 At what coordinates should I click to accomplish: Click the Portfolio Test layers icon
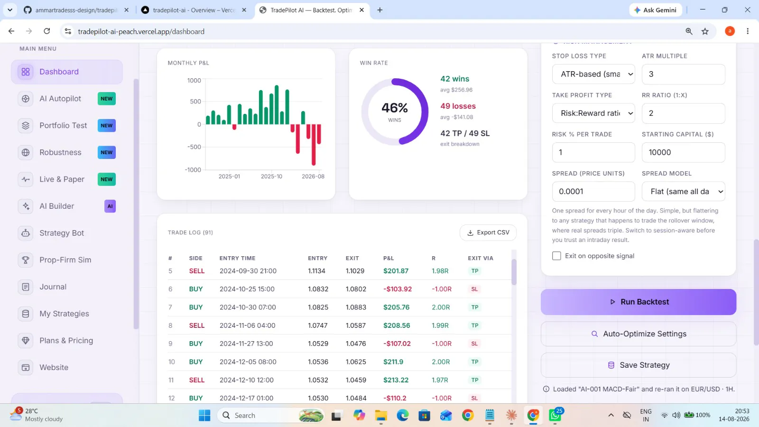[26, 126]
